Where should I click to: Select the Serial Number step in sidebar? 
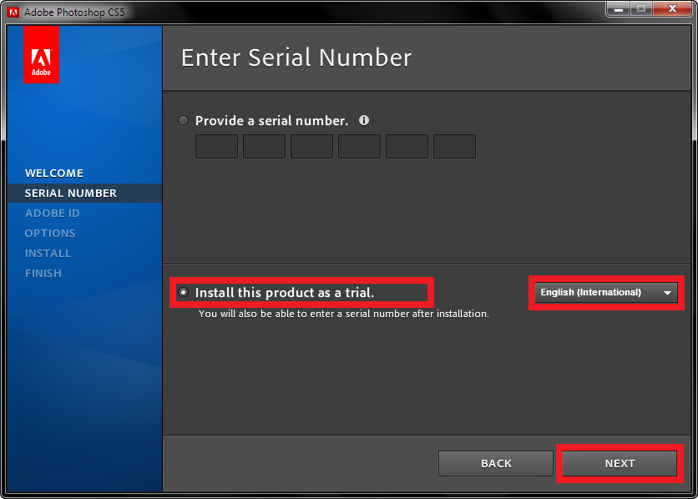tap(71, 194)
